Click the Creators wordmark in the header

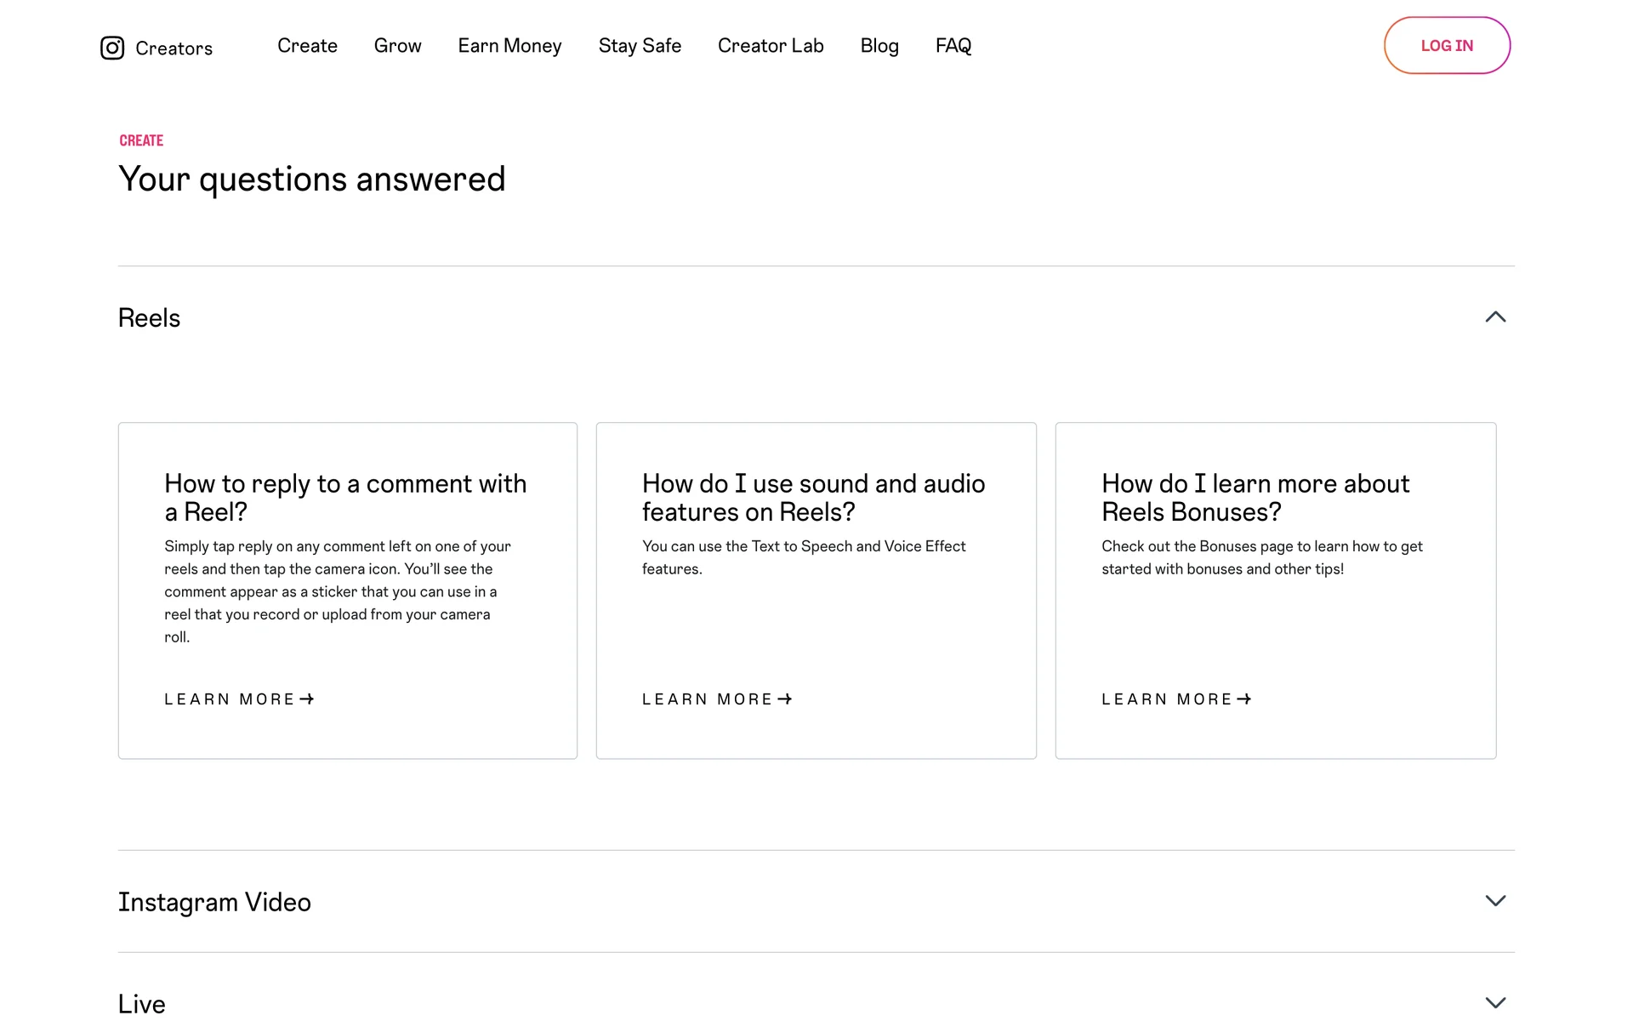pyautogui.click(x=174, y=48)
